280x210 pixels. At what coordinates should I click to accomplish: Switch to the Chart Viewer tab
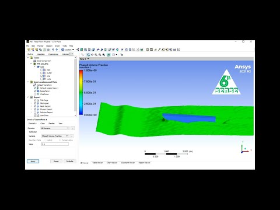pyautogui.click(x=112, y=163)
